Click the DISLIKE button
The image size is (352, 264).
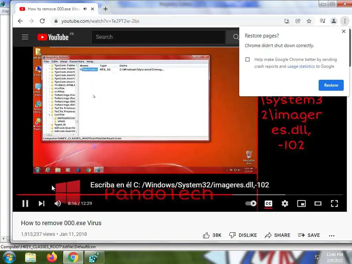pos(243,235)
